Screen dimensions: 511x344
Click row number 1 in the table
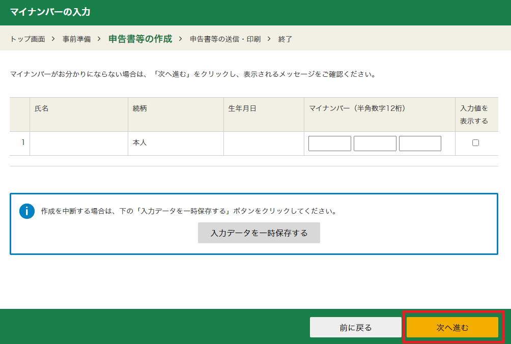[23, 143]
